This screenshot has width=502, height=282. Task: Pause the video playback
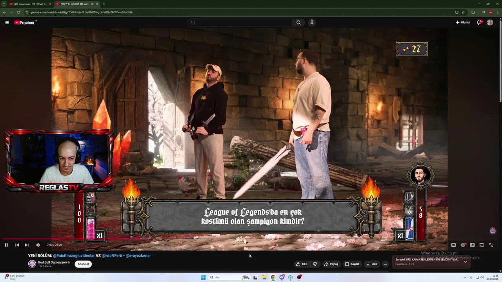[x=6, y=245]
